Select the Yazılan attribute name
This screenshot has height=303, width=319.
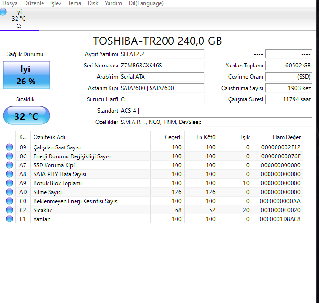click(x=42, y=219)
